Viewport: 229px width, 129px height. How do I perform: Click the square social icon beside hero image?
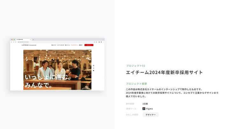94,66
